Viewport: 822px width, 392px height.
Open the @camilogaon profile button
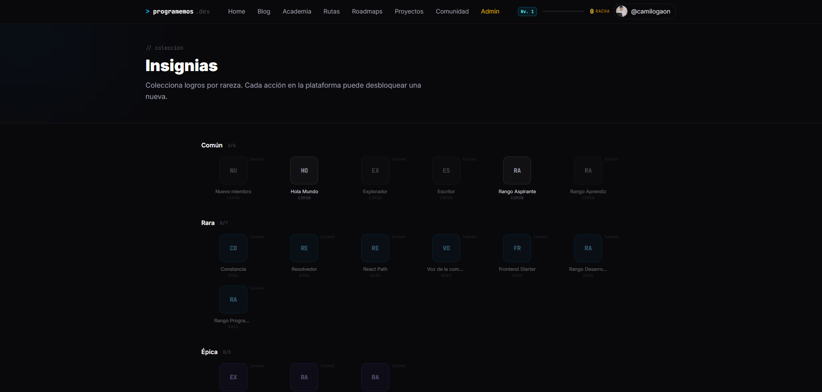pos(645,11)
